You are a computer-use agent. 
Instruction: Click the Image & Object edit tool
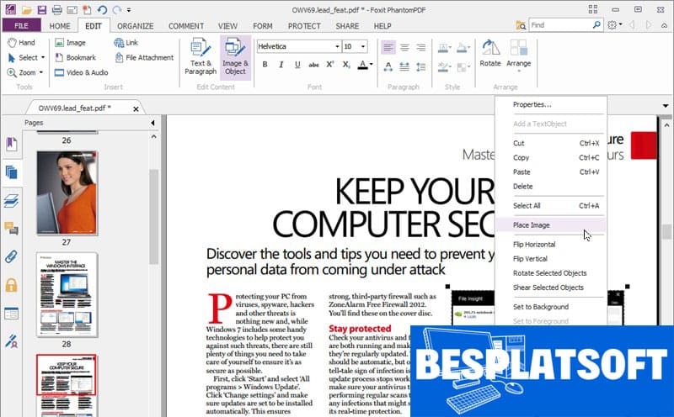tap(235, 55)
